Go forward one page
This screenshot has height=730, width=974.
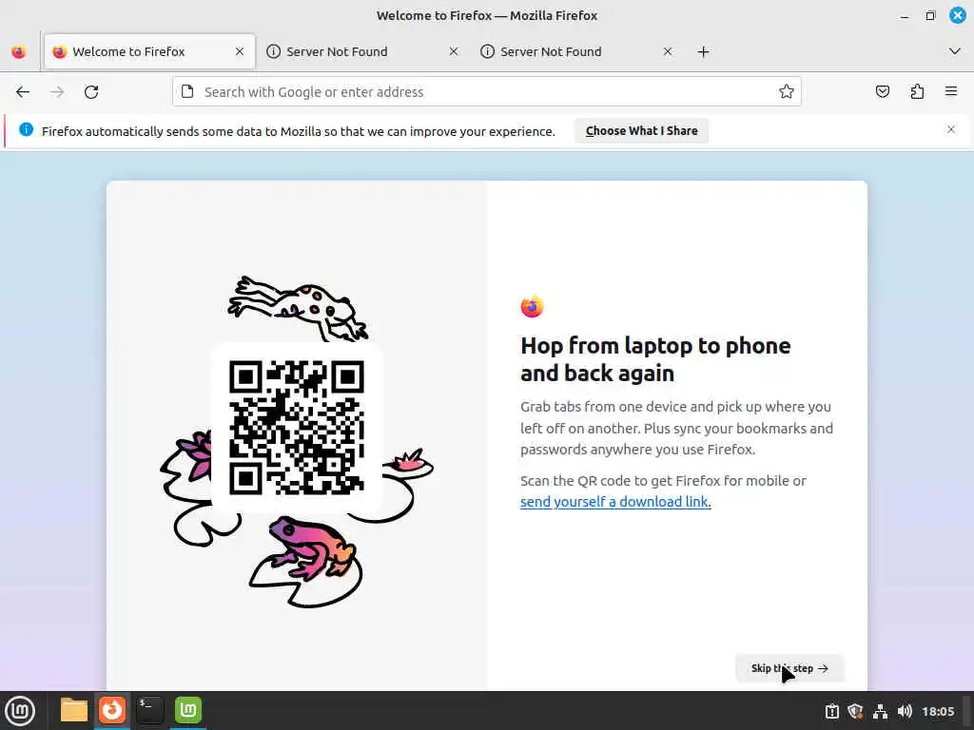(57, 92)
